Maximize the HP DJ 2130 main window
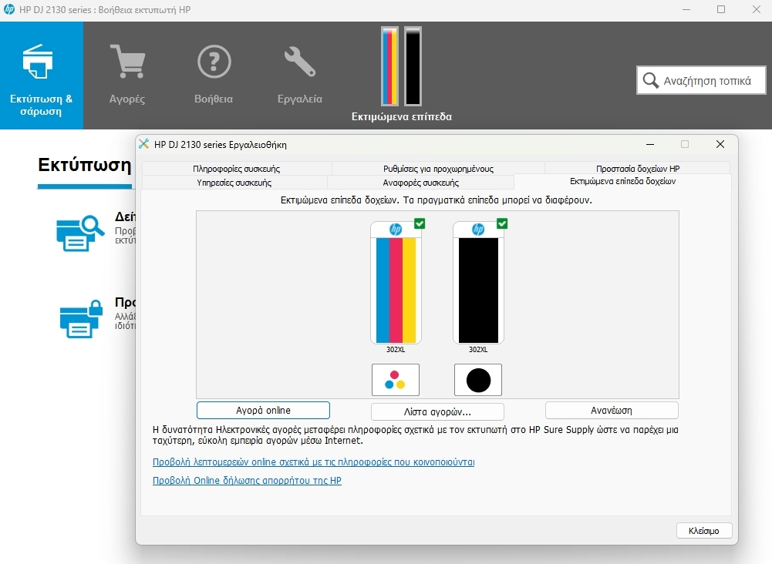Viewport: 772px width, 564px height. click(721, 9)
